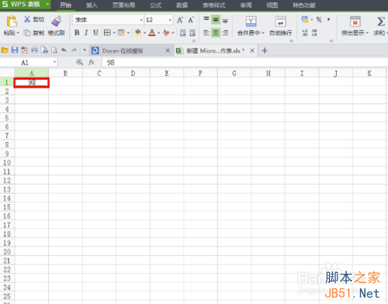Apply percent style format
388x304 pixels.
319,19
